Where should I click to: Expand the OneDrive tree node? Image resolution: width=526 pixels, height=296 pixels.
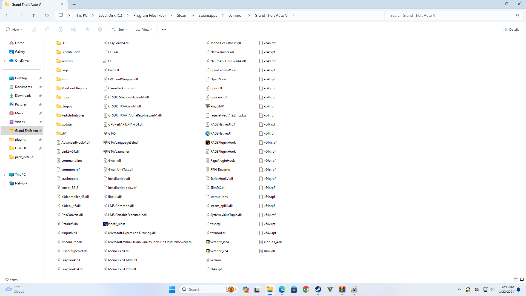click(x=4, y=61)
